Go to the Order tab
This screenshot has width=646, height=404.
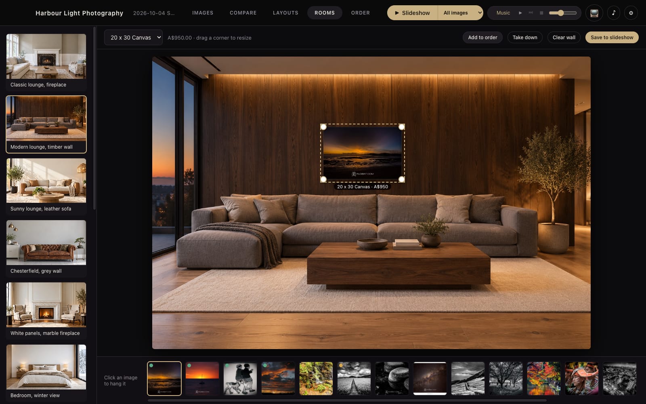tap(361, 13)
